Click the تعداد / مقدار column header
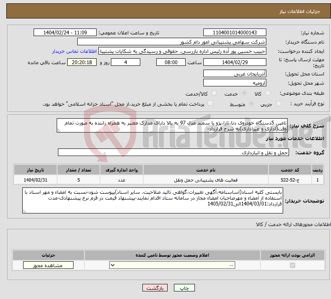This screenshot has height=299, width=331. [79, 170]
